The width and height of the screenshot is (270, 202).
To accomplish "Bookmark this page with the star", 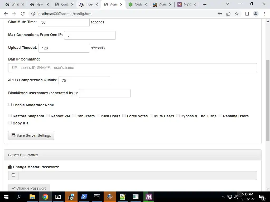I will (237, 14).
